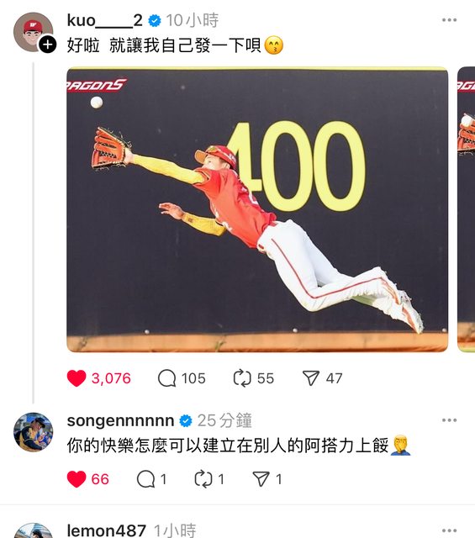475x538 pixels.
Task: Open the songennnnnn username link
Action: click(x=120, y=421)
